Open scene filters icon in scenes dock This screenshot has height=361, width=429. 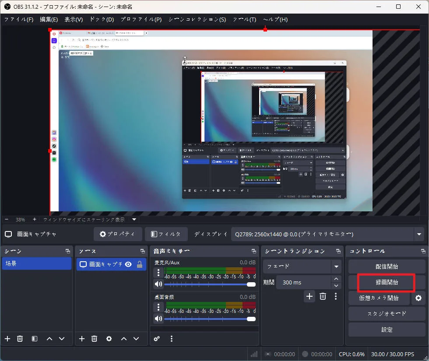35,339
